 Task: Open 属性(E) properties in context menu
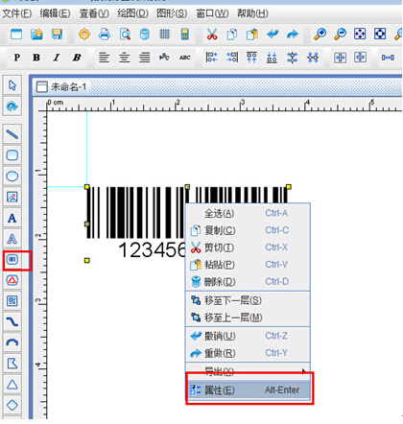point(249,390)
